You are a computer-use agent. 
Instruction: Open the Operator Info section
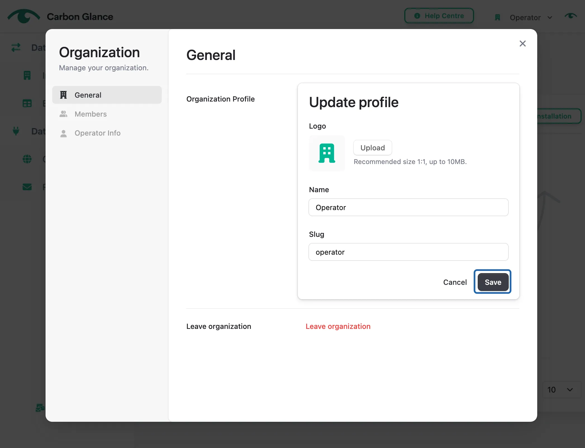[x=107, y=133]
